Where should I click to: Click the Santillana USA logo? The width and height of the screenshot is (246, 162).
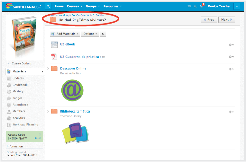point(23,6)
